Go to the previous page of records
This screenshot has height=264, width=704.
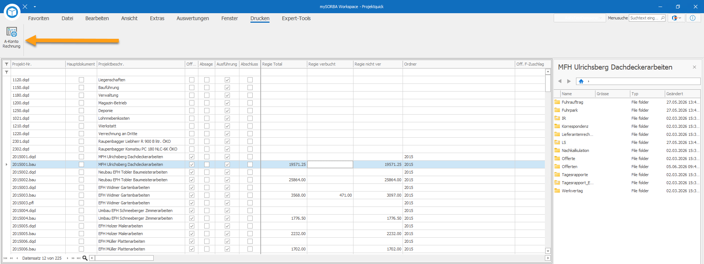11,258
